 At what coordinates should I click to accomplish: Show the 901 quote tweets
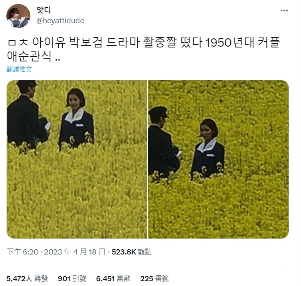[72, 278]
